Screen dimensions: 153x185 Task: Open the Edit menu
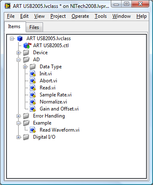(24, 16)
